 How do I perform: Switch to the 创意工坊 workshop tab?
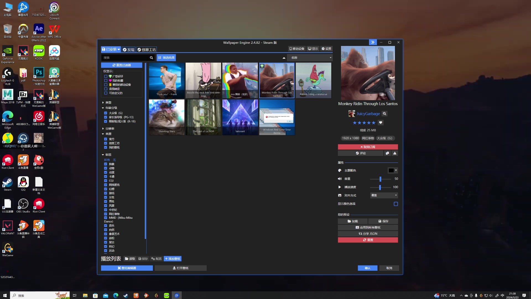coord(147,50)
